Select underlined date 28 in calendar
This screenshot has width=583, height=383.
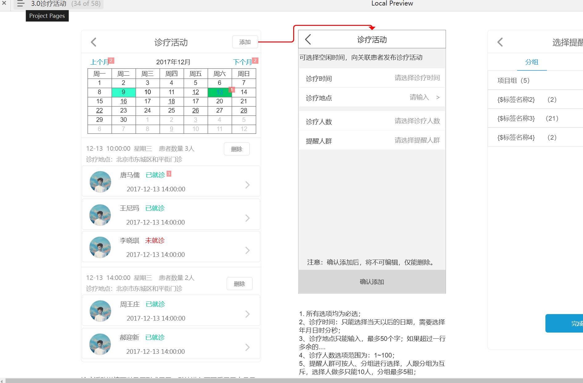pyautogui.click(x=244, y=111)
